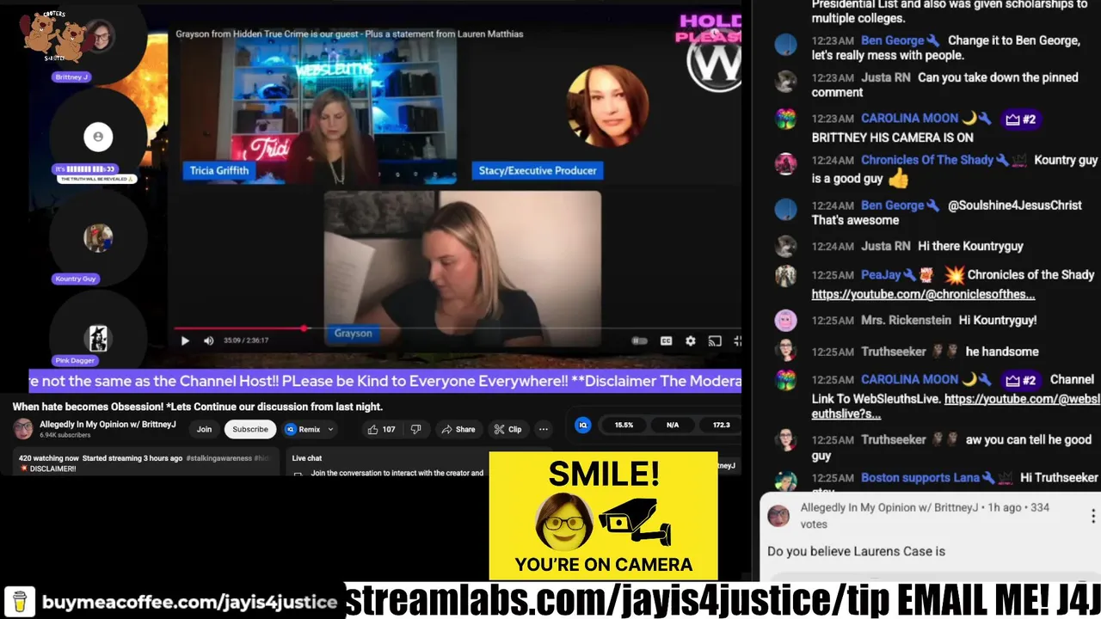Image resolution: width=1101 pixels, height=619 pixels.
Task: Click Justa RN's avatar at 12:24AM
Action: [x=785, y=246]
